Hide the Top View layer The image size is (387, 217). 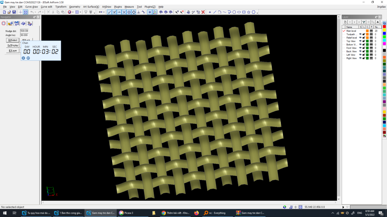click(x=360, y=41)
